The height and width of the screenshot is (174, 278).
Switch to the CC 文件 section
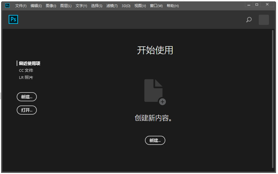point(26,70)
